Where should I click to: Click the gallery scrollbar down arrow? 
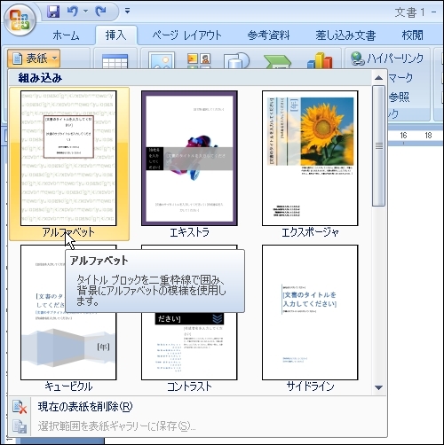(x=378, y=387)
